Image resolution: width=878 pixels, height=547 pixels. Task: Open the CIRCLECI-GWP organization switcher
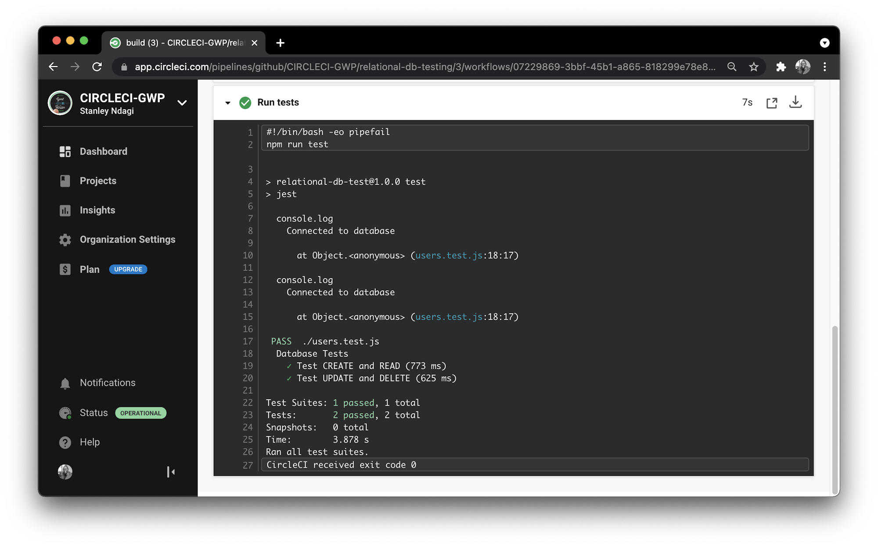(182, 103)
